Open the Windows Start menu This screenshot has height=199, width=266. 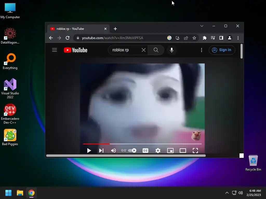(x=8, y=193)
